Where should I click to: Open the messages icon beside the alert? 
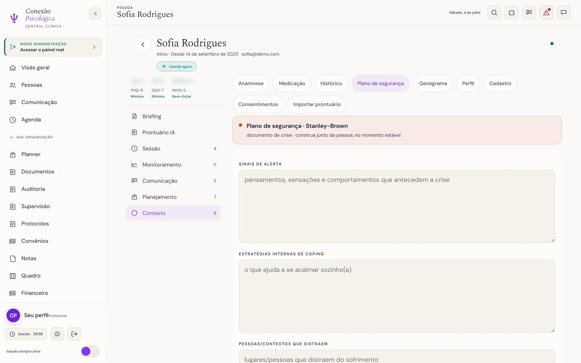(x=529, y=13)
